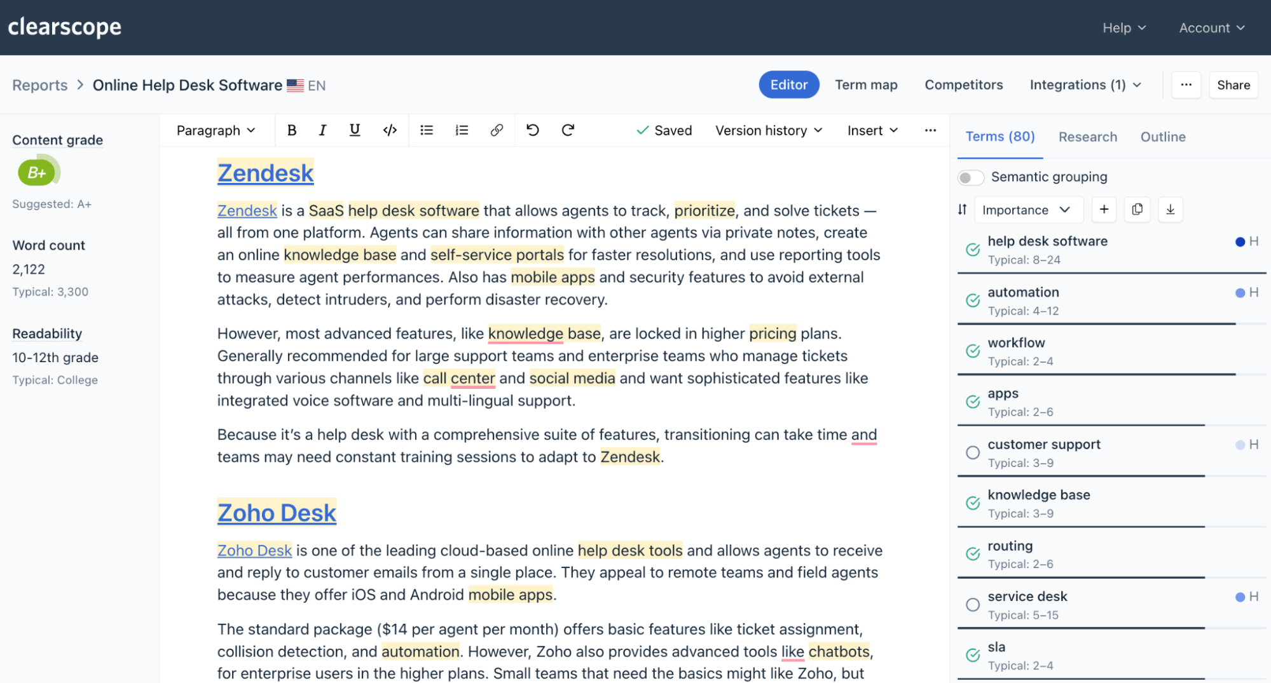Create a bulleted list
Viewport: 1271px width, 683px height.
click(x=427, y=130)
